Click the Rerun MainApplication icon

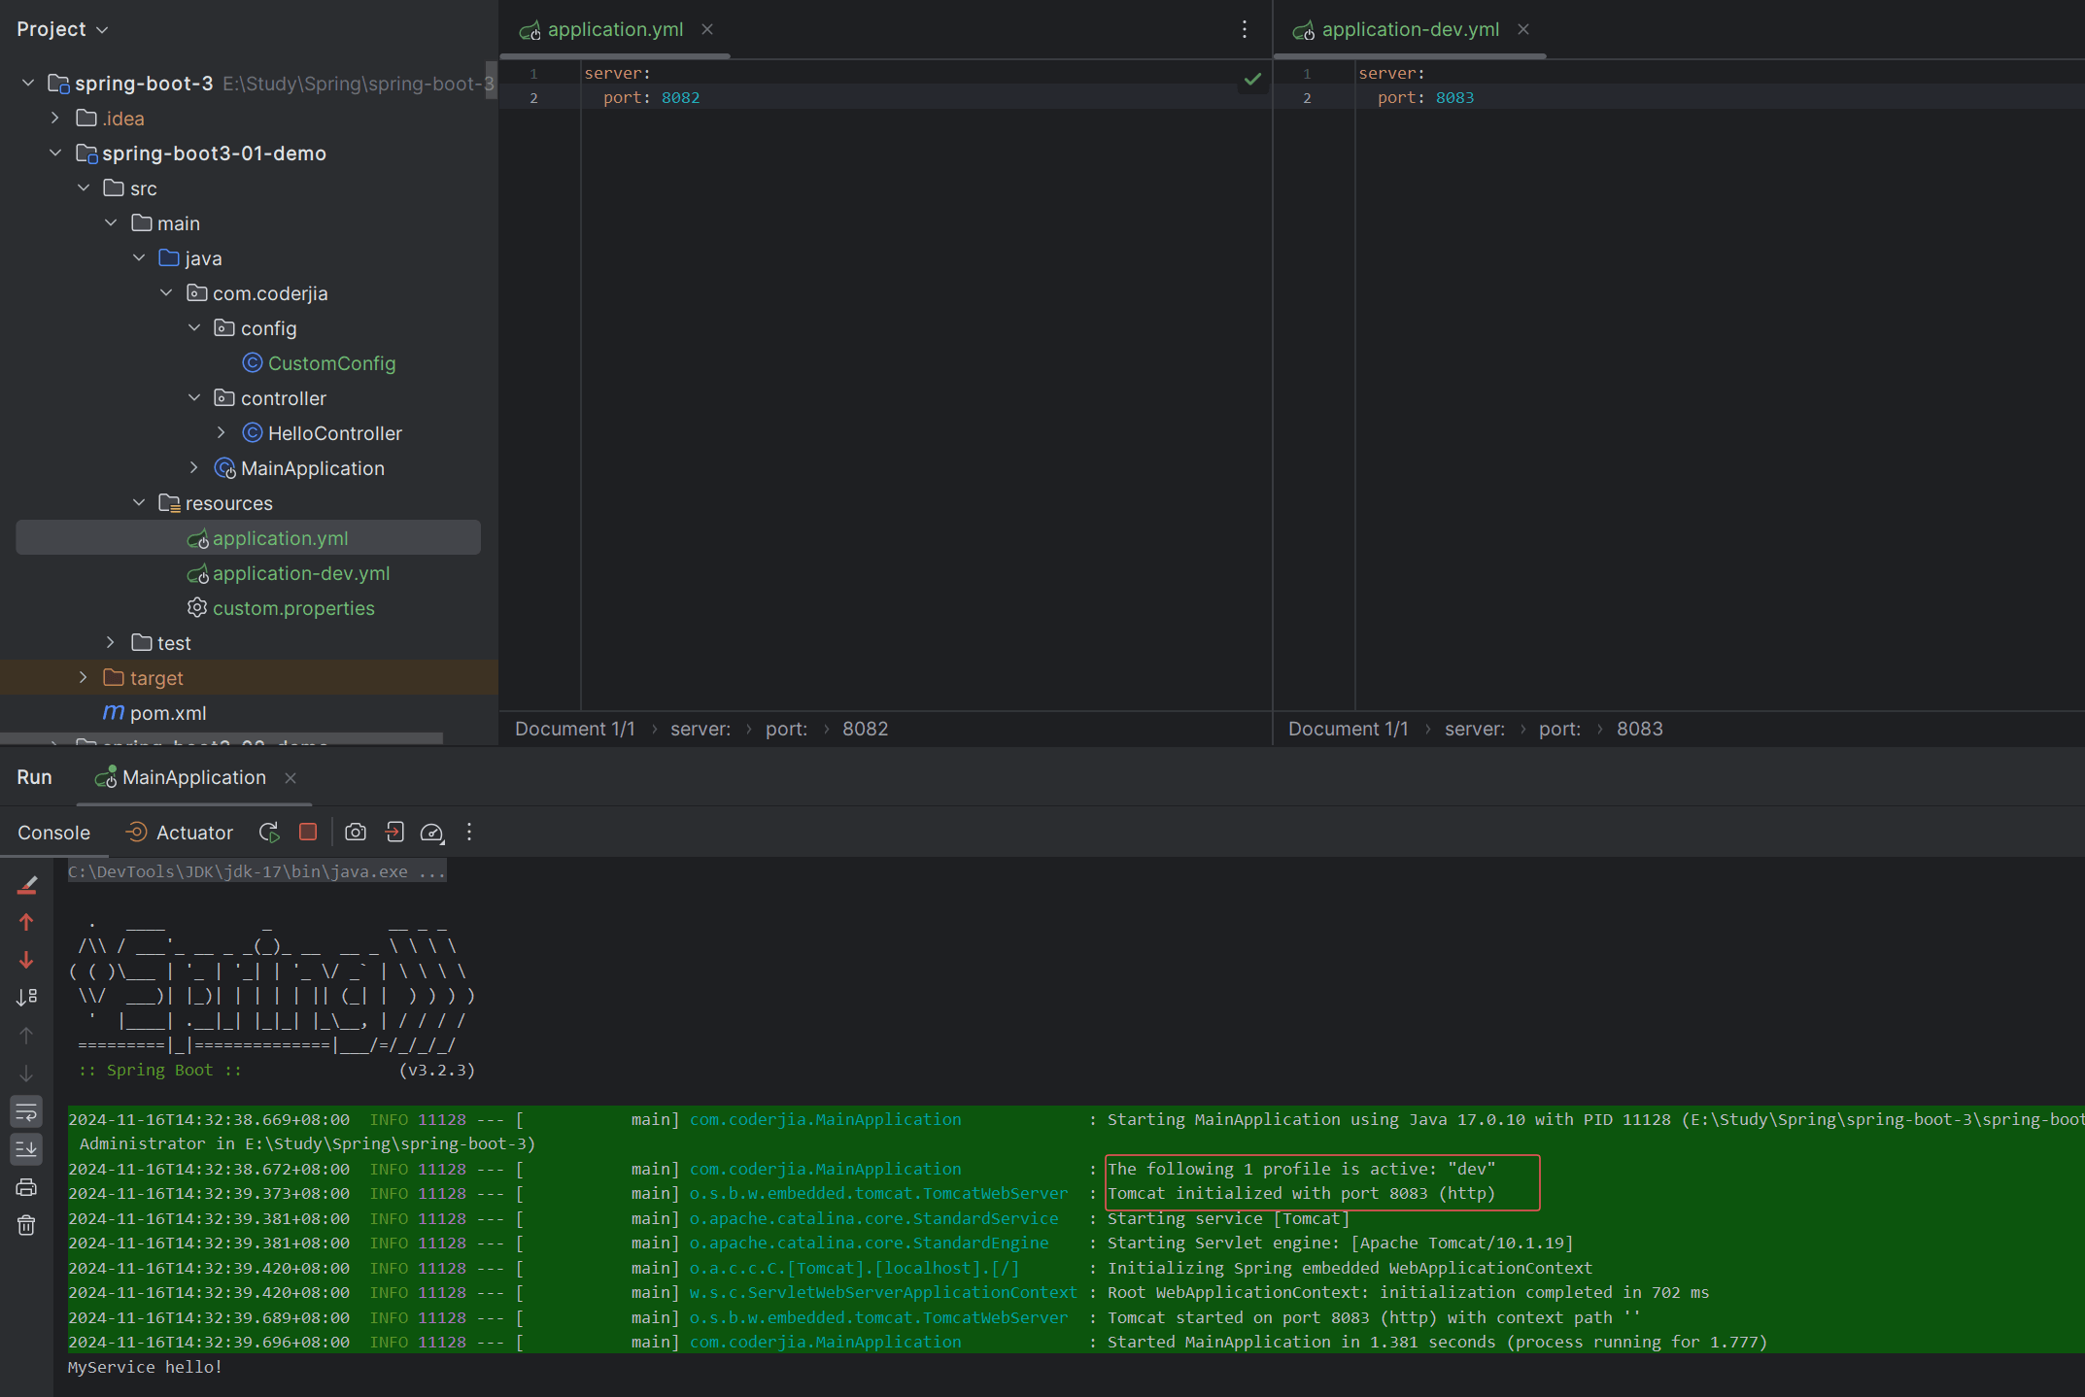pos(269,833)
